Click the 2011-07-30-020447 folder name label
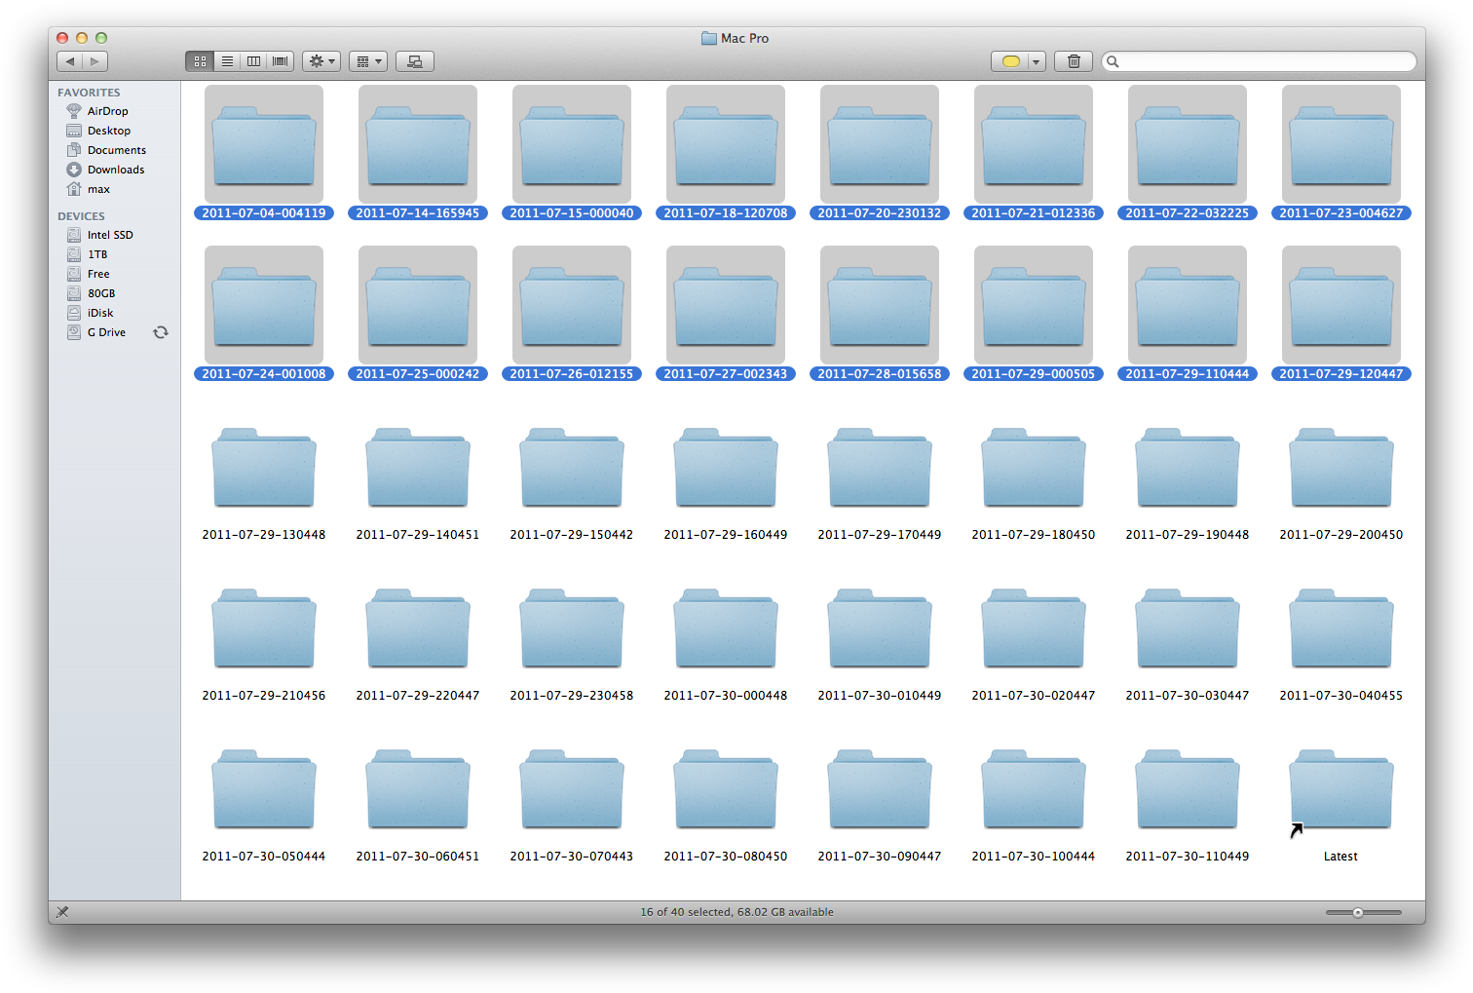Image resolution: width=1473 pixels, height=993 pixels. point(1034,696)
